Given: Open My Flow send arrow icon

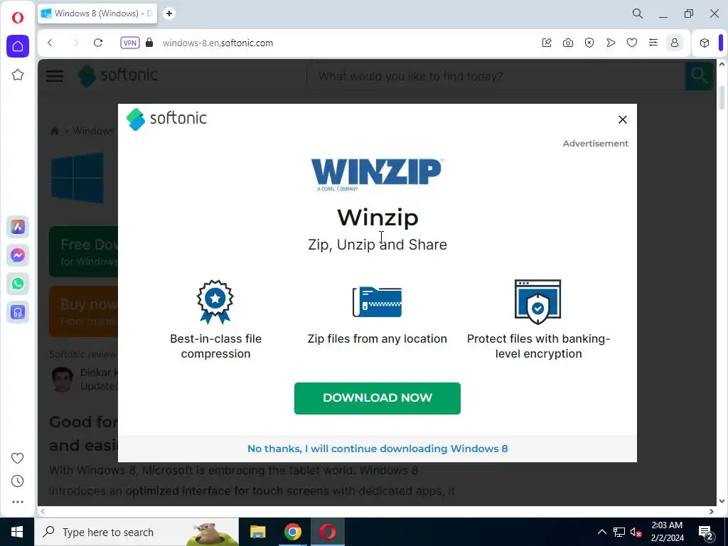Looking at the screenshot, I should 611,43.
